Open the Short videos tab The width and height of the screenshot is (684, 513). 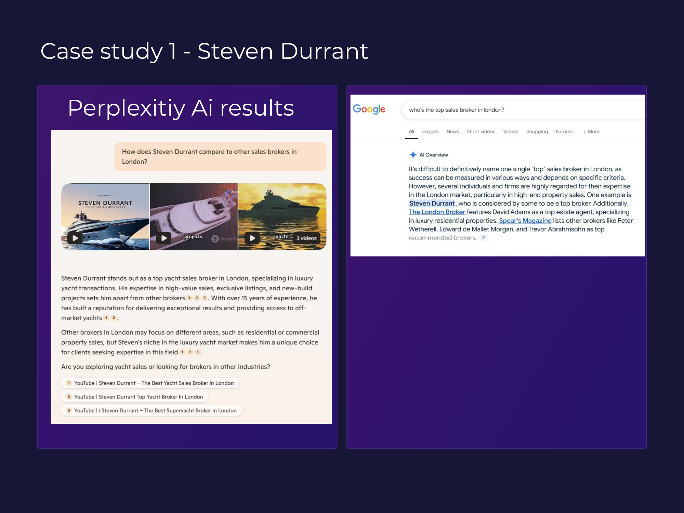[481, 132]
